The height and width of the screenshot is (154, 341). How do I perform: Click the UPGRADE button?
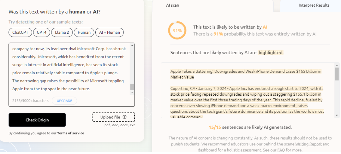pyautogui.click(x=64, y=101)
